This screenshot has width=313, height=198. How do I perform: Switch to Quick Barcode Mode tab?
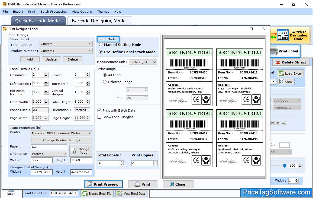pos(38,21)
